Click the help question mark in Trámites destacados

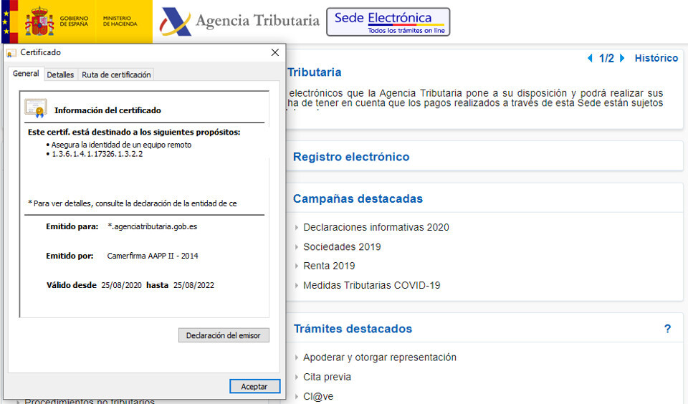click(667, 329)
